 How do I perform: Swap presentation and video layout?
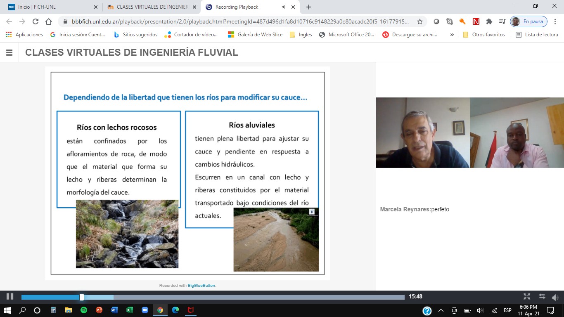[x=542, y=296]
